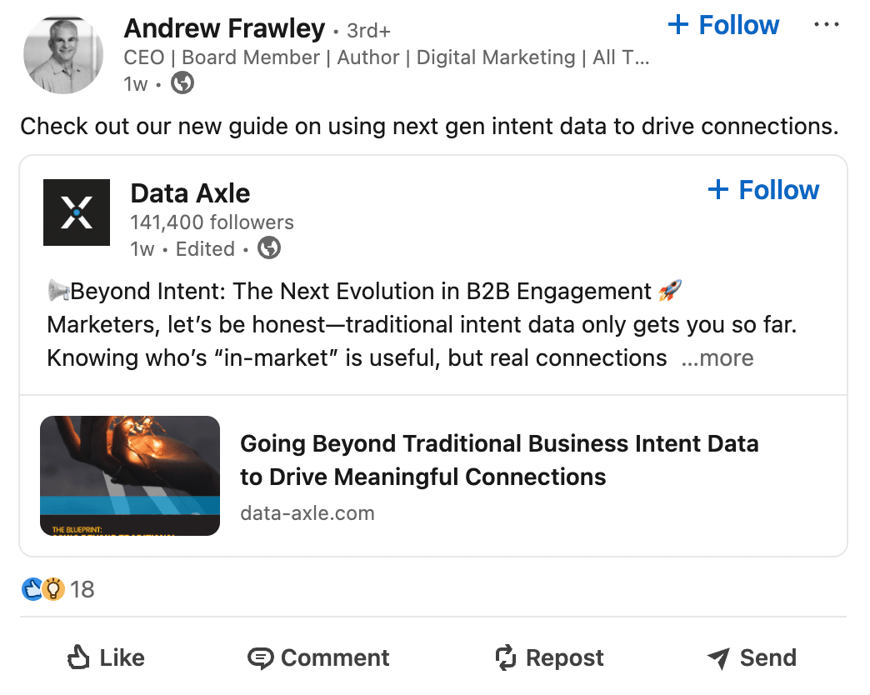Open the shared article headline about intent data
The height and width of the screenshot is (695, 870).
[499, 459]
